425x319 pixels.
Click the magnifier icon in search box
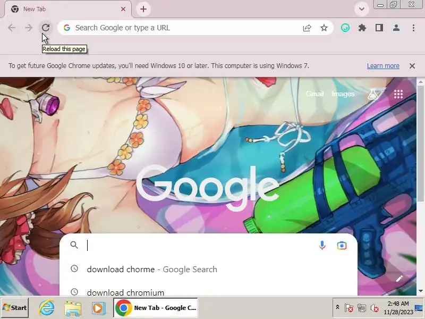[x=74, y=245]
